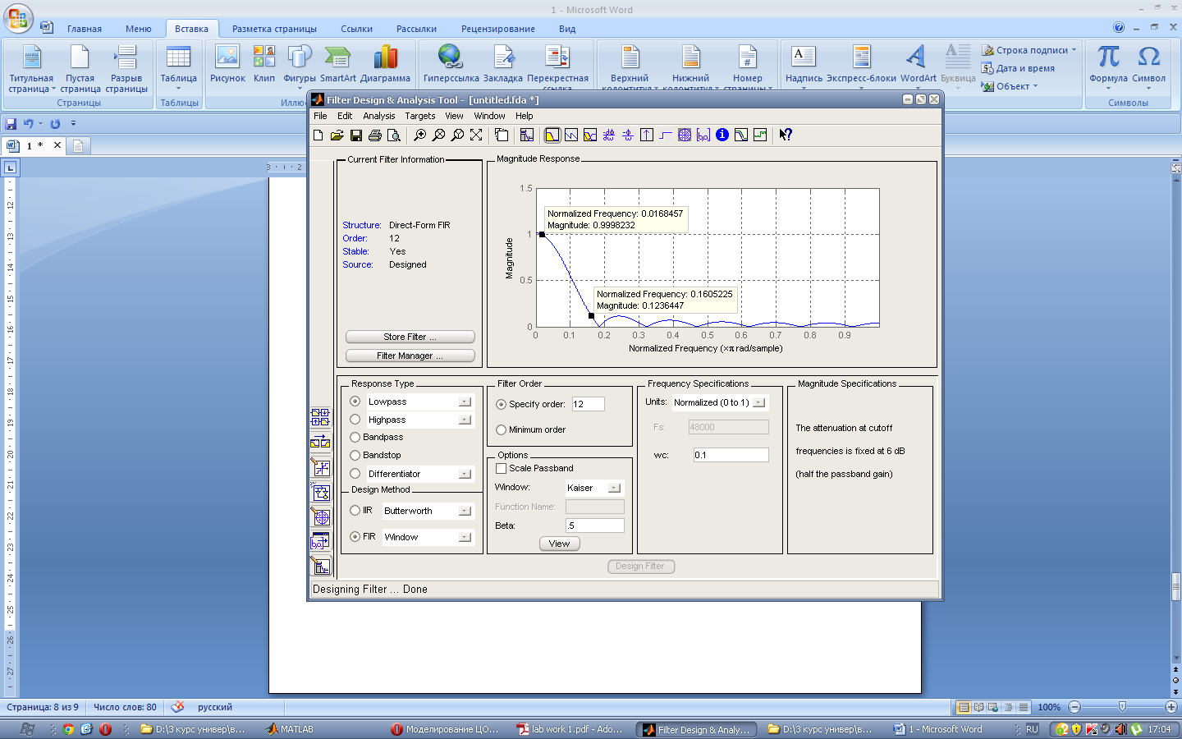Open a session using the FDATool folder icon
This screenshot has width=1182, height=739.
coord(337,135)
